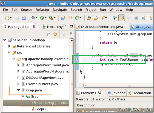The width and height of the screenshot is (154, 113).
Task: Expand ExampleDriver.java tree node
Action: [18, 84]
